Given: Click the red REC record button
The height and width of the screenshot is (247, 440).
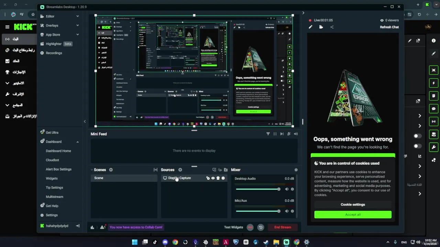Looking at the screenshot, I should click(x=250, y=227).
